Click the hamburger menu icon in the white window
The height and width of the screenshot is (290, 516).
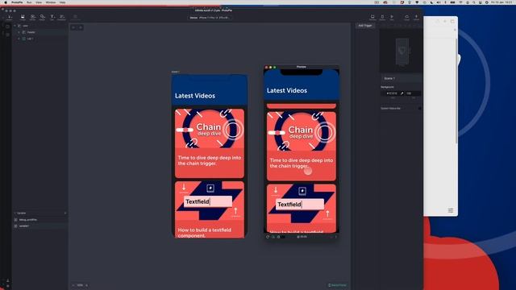click(x=451, y=210)
